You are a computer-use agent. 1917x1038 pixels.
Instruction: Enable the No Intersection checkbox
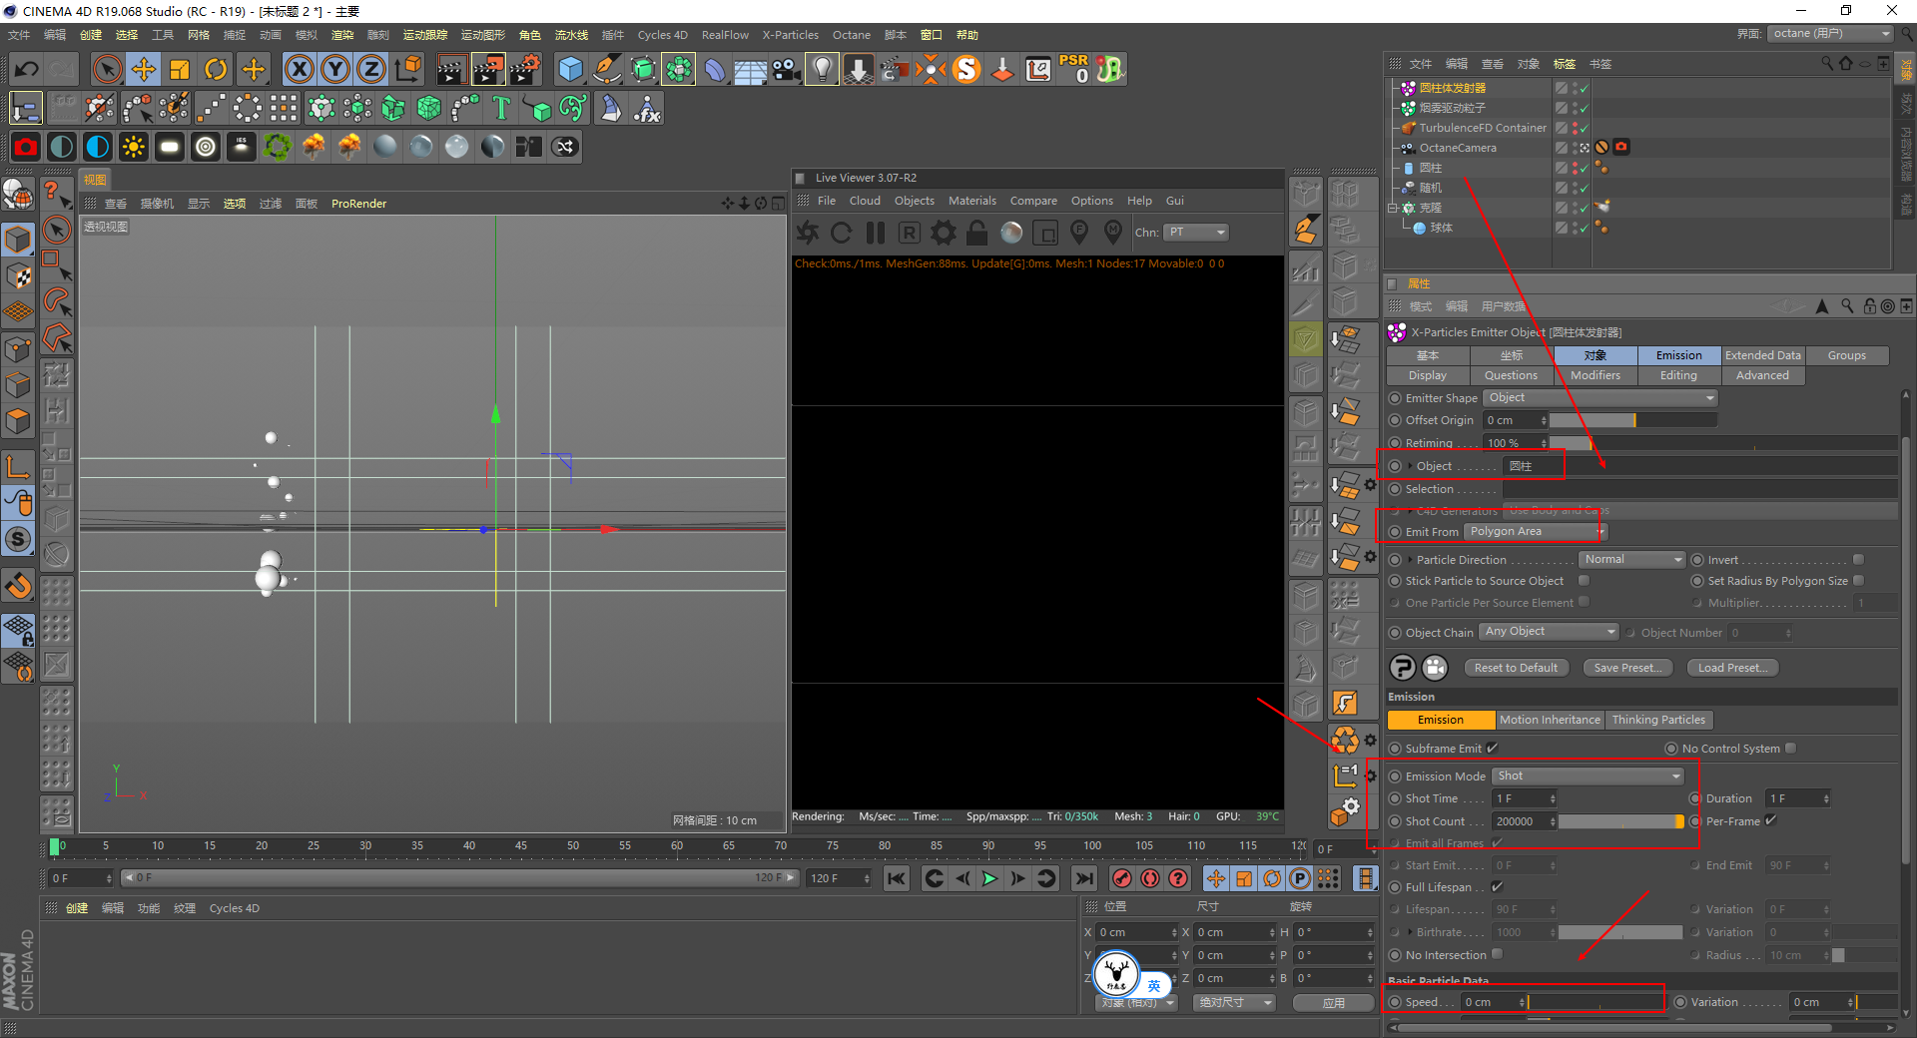[x=1497, y=955]
